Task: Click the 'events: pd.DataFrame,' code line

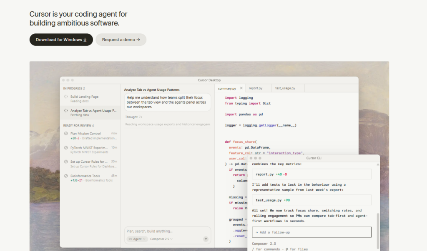Action: (x=249, y=147)
